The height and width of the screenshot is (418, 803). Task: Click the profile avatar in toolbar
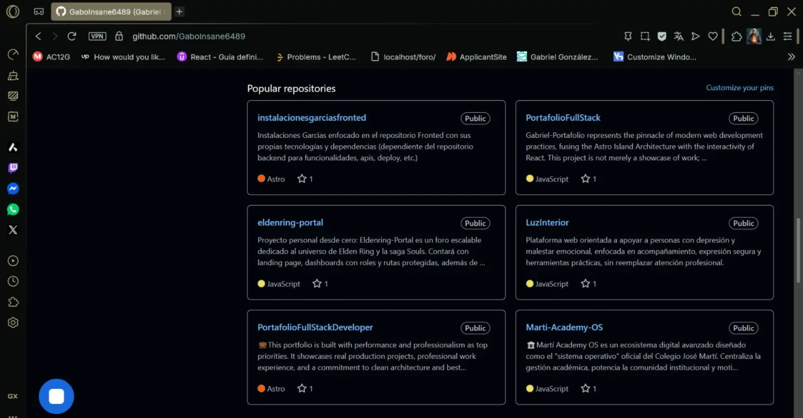click(754, 36)
